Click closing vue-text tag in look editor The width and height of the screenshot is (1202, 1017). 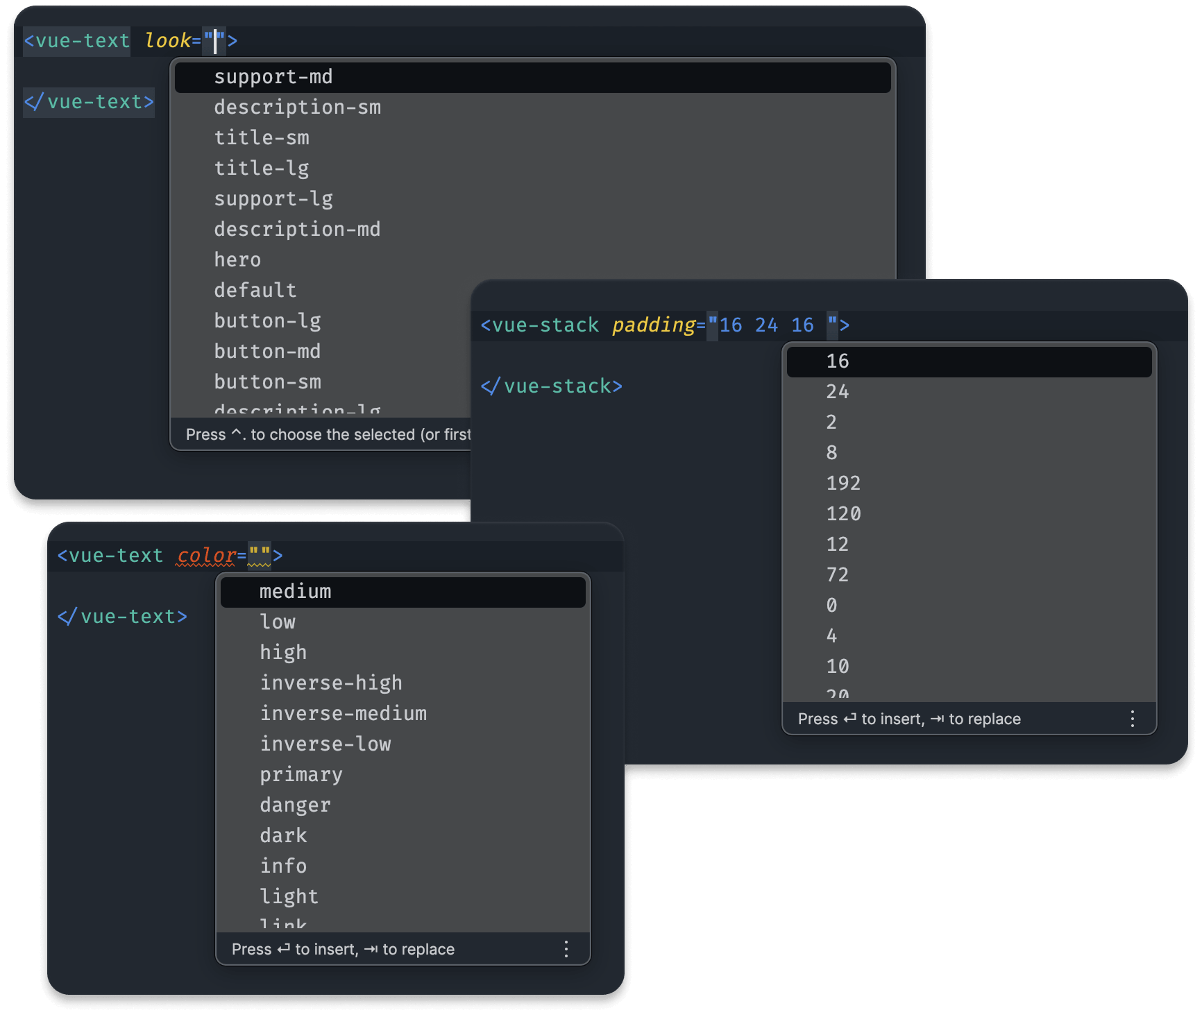[x=89, y=102]
